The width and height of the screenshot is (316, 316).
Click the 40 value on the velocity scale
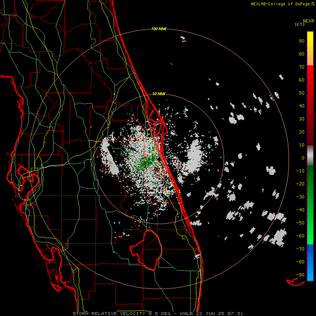[302, 106]
